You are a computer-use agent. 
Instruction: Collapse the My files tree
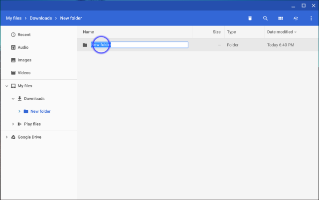pyautogui.click(x=6, y=86)
